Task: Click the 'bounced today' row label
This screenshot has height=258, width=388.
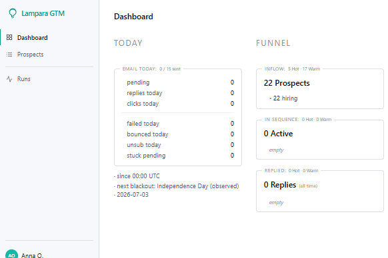Action: pos(147,134)
